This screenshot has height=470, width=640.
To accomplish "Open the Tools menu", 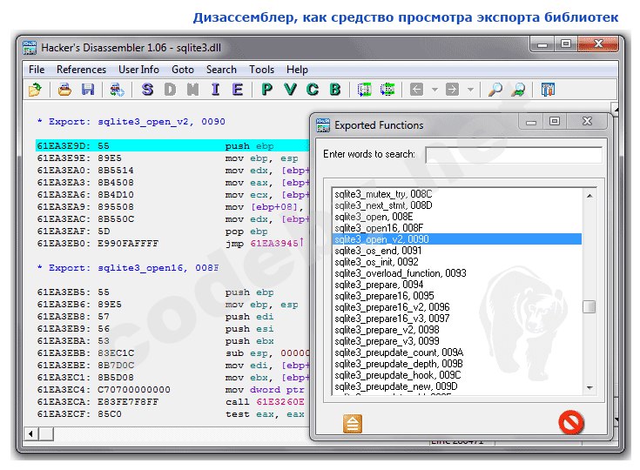I will 261,70.
